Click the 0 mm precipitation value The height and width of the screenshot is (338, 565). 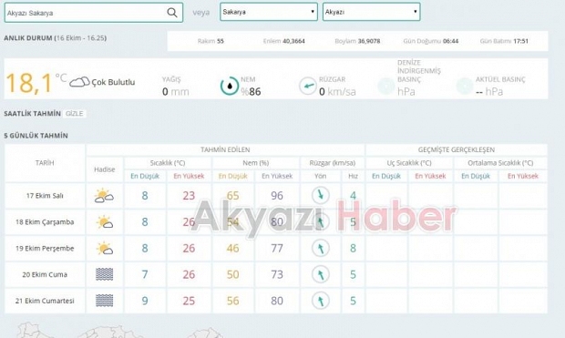click(x=176, y=91)
